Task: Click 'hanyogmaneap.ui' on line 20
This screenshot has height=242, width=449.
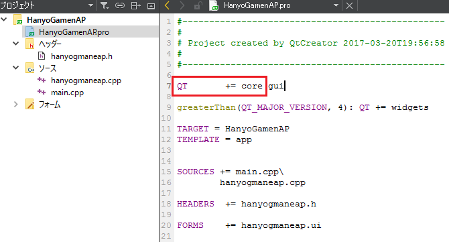Action: point(281,226)
